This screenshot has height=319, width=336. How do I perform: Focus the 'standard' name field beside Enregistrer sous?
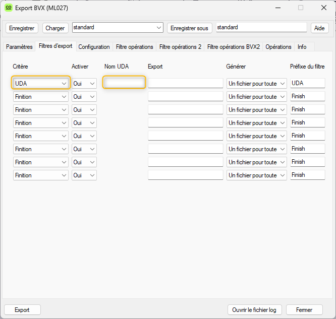pos(261,27)
